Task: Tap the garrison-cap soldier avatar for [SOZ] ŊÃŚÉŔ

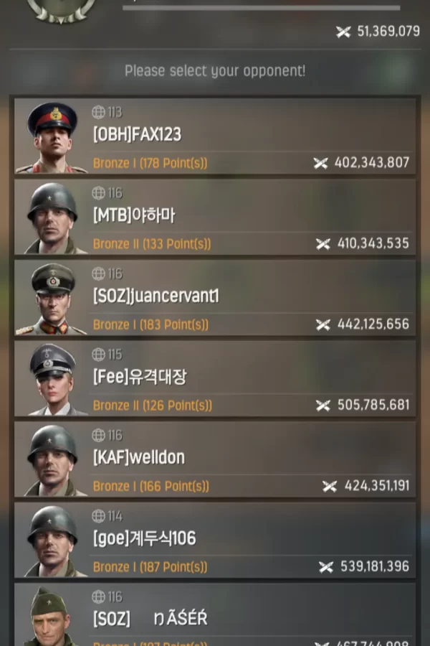Action: pyautogui.click(x=50, y=617)
